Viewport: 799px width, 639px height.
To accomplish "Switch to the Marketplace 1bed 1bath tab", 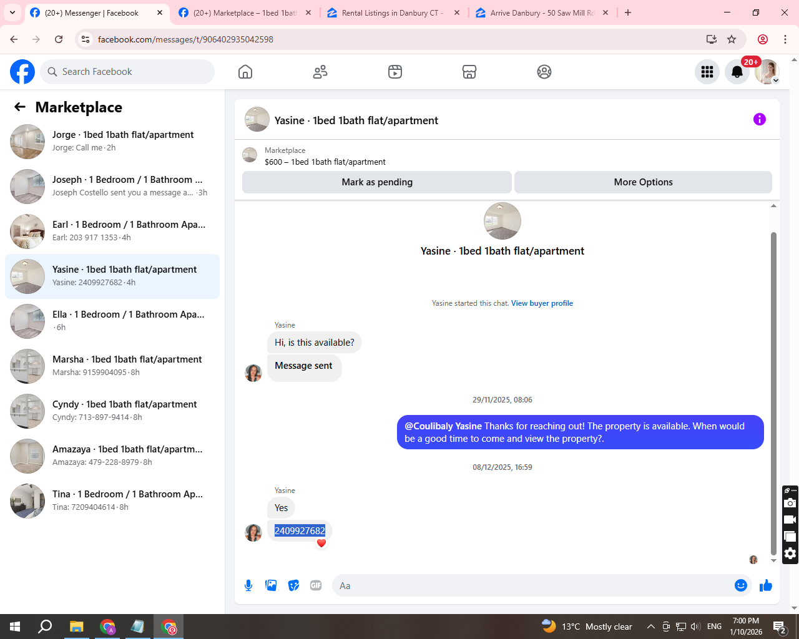I will click(245, 12).
